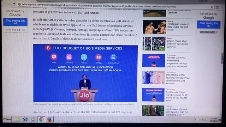226x127 pixels.
Task: Reload the page with the refresh icon
Action: (14, 4)
